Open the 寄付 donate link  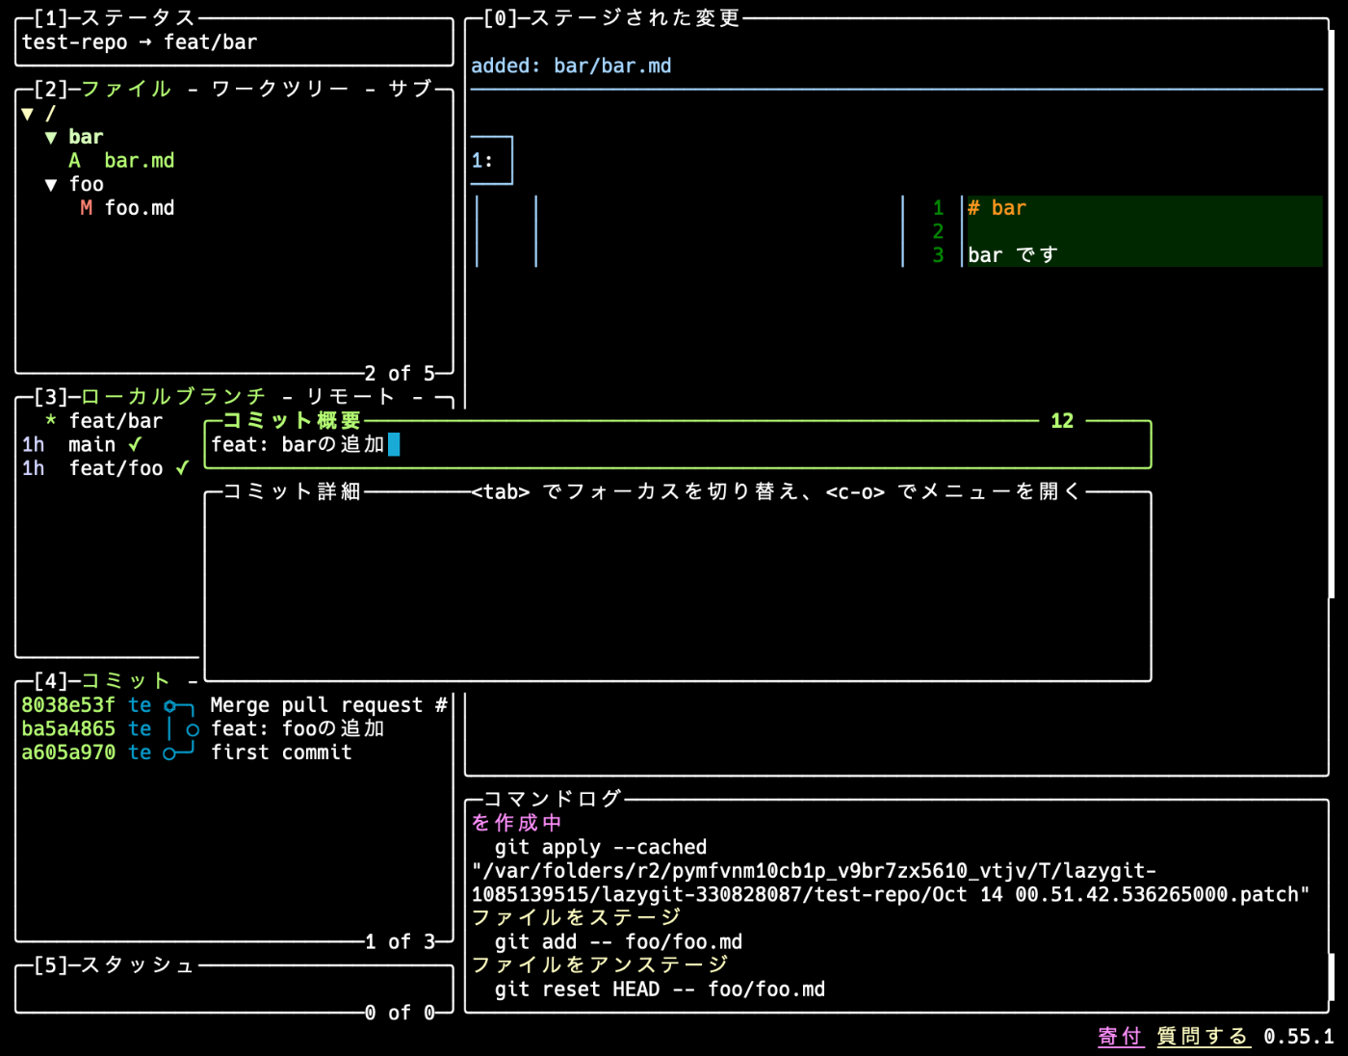[1120, 1037]
